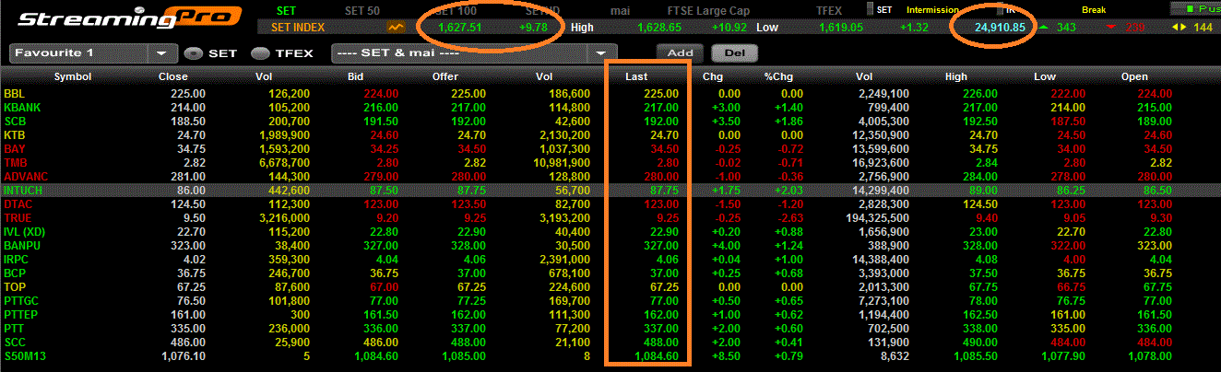Select the TRUE symbol row
The width and height of the screenshot is (1221, 372).
click(610, 217)
